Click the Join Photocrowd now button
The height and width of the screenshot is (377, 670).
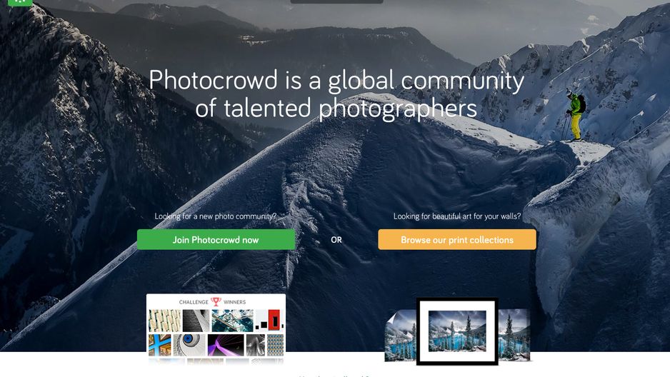[x=216, y=239]
